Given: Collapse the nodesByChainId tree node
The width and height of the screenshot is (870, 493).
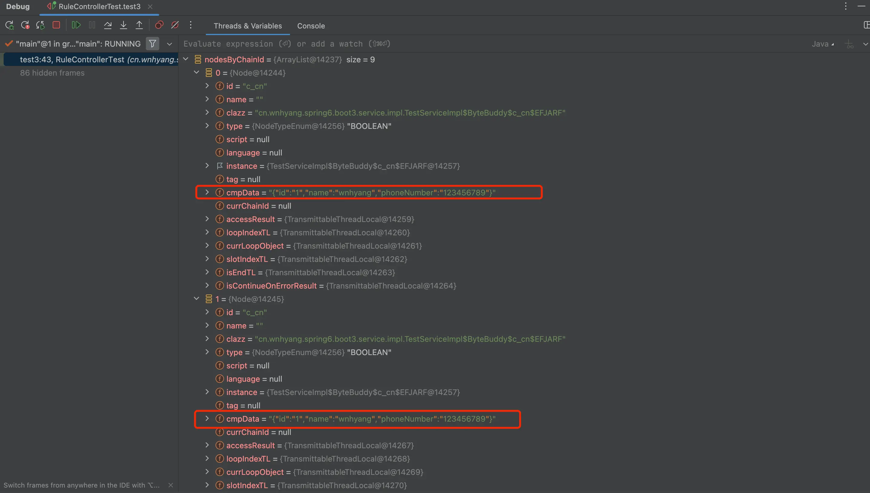Looking at the screenshot, I should pyautogui.click(x=186, y=59).
